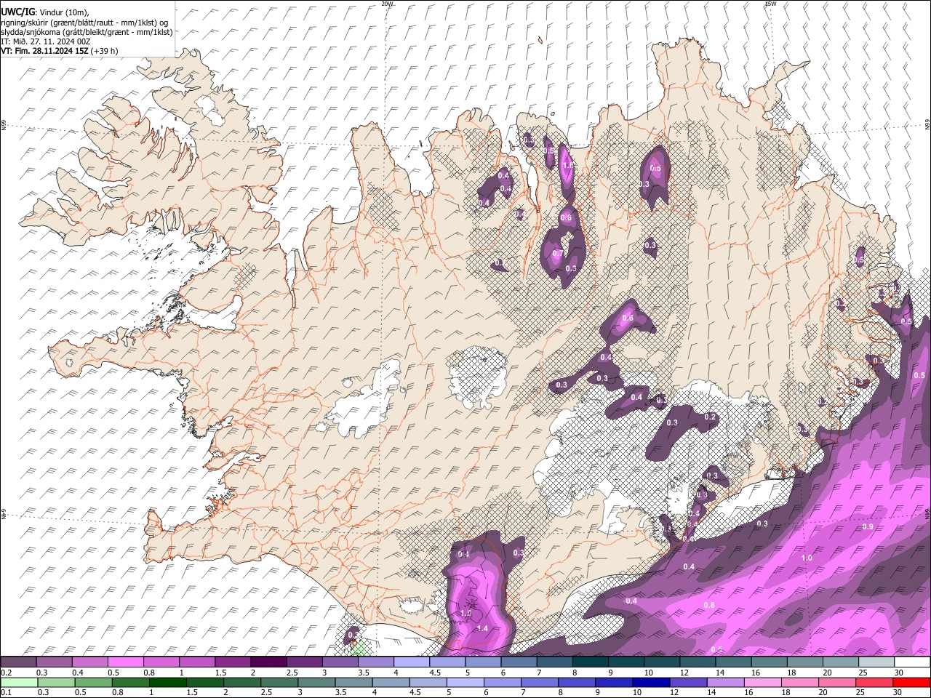Select the darkest purple 2 swatch in the snow legend
931x698 pixels.
click(x=268, y=662)
